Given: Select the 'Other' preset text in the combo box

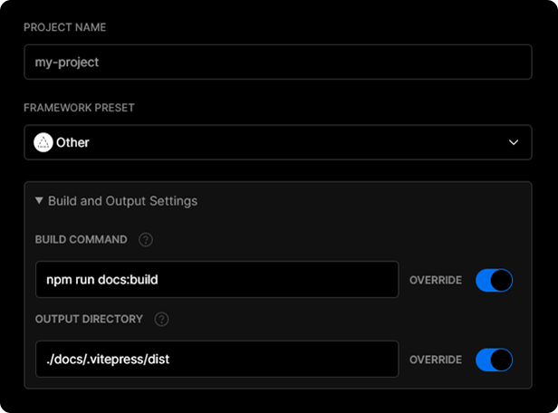Looking at the screenshot, I should [x=72, y=142].
